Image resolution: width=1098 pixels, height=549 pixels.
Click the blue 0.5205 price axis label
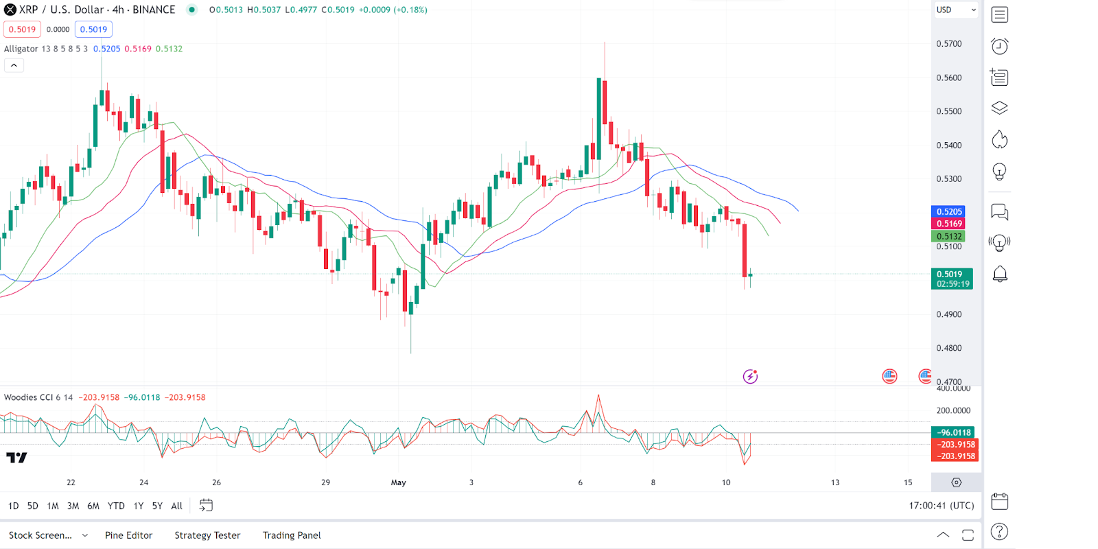pyautogui.click(x=948, y=211)
